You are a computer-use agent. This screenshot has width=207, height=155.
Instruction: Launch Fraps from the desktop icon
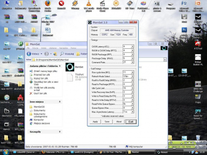pos(198,99)
